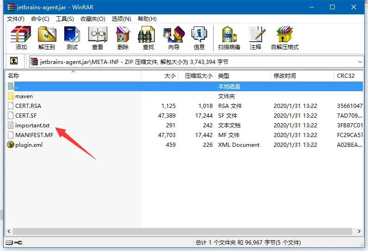The image size is (368, 251).
Task: Sort by Modified (修改时间) column header
Action: (302, 75)
